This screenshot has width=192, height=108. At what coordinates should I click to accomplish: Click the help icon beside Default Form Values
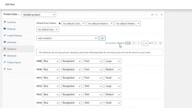pos(60,23)
